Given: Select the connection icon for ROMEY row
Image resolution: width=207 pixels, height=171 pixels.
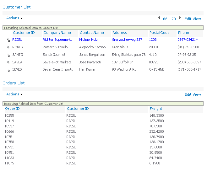Looking at the screenshot, I should pos(8,48).
